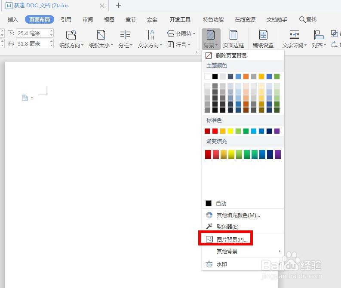Choose 其他填充颜色(M)... menu entry

[x=243, y=215]
